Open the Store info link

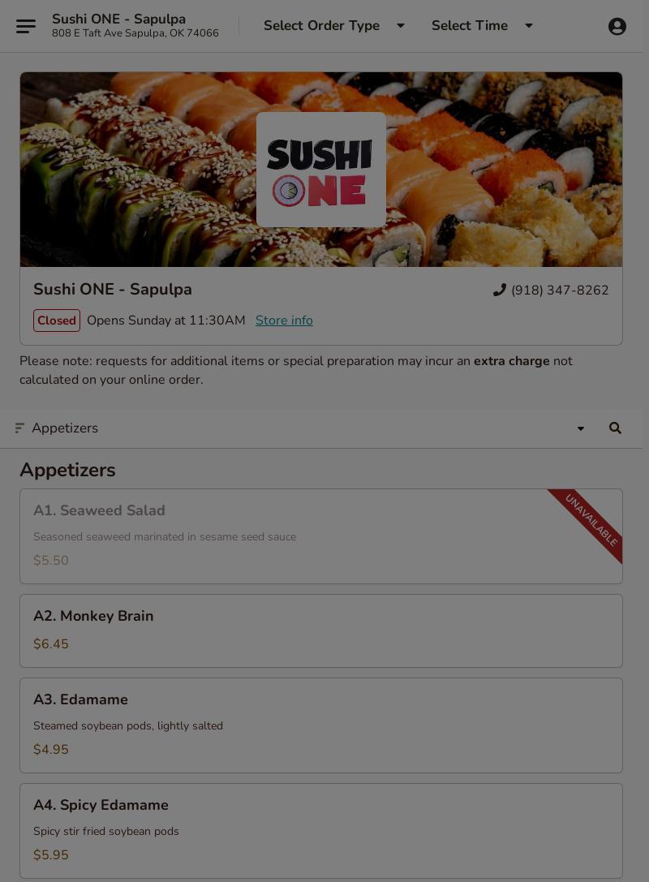[x=284, y=320]
